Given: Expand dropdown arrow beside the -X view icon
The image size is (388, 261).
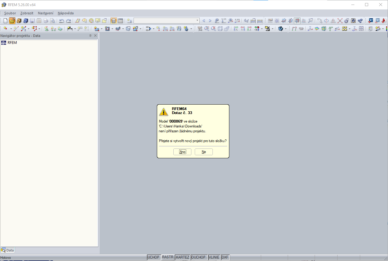Looking at the screenshot, I should (262, 29).
